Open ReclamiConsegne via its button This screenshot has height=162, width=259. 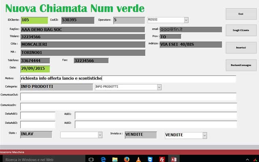pos(240,65)
